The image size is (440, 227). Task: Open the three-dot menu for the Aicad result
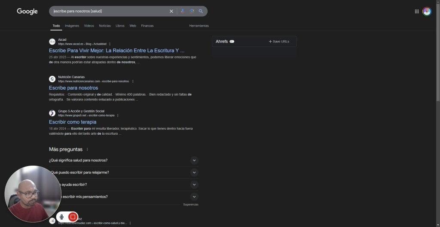coord(110,44)
